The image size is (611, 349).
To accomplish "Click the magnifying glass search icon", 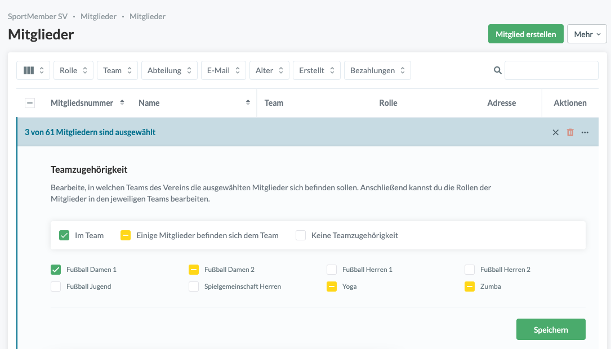I will point(497,70).
